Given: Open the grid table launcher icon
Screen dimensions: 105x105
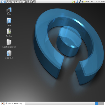Looking at the screenshot, I should 18,2.
